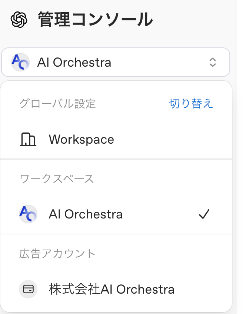Select the 株式会社AI Orchestra ad account
Viewport: 249px width, 314px height.
[116, 289]
